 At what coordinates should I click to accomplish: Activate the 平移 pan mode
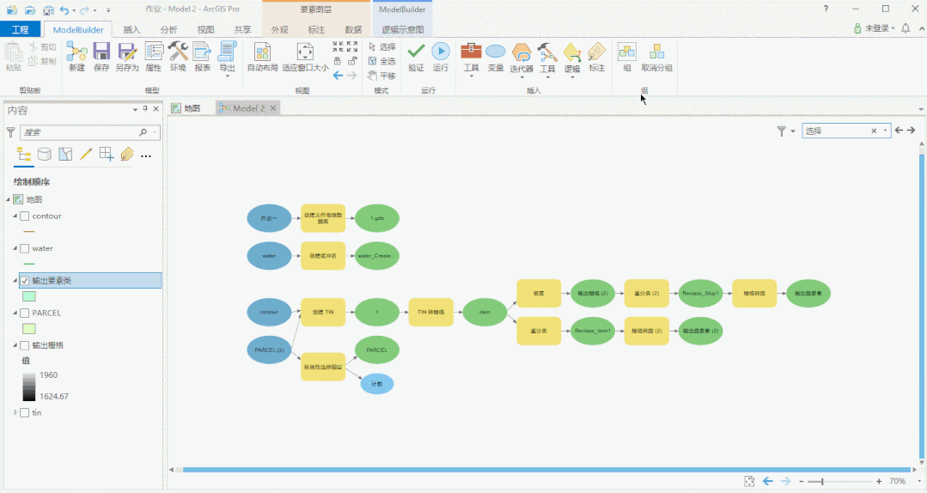tap(382, 76)
